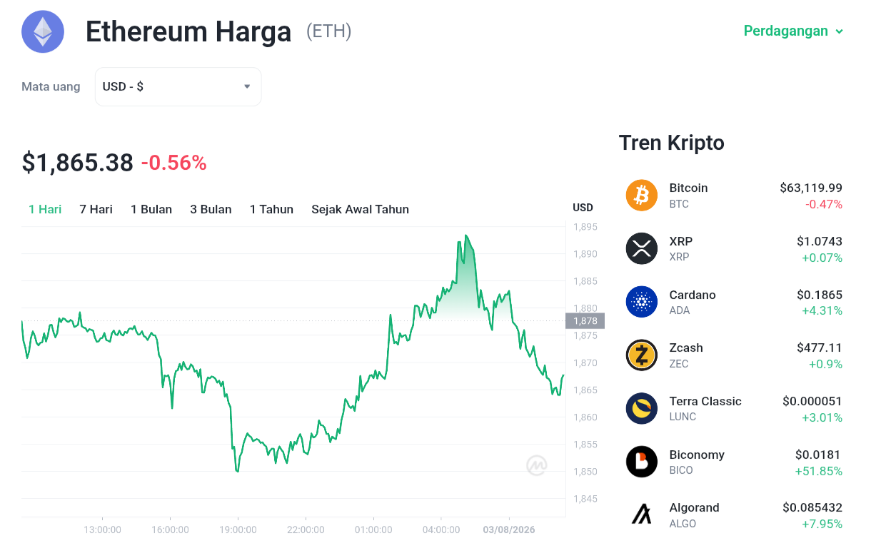871x553 pixels.
Task: Click the XRP coin icon
Action: click(x=641, y=248)
